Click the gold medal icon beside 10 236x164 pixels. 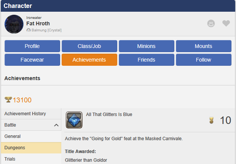[x=211, y=120]
